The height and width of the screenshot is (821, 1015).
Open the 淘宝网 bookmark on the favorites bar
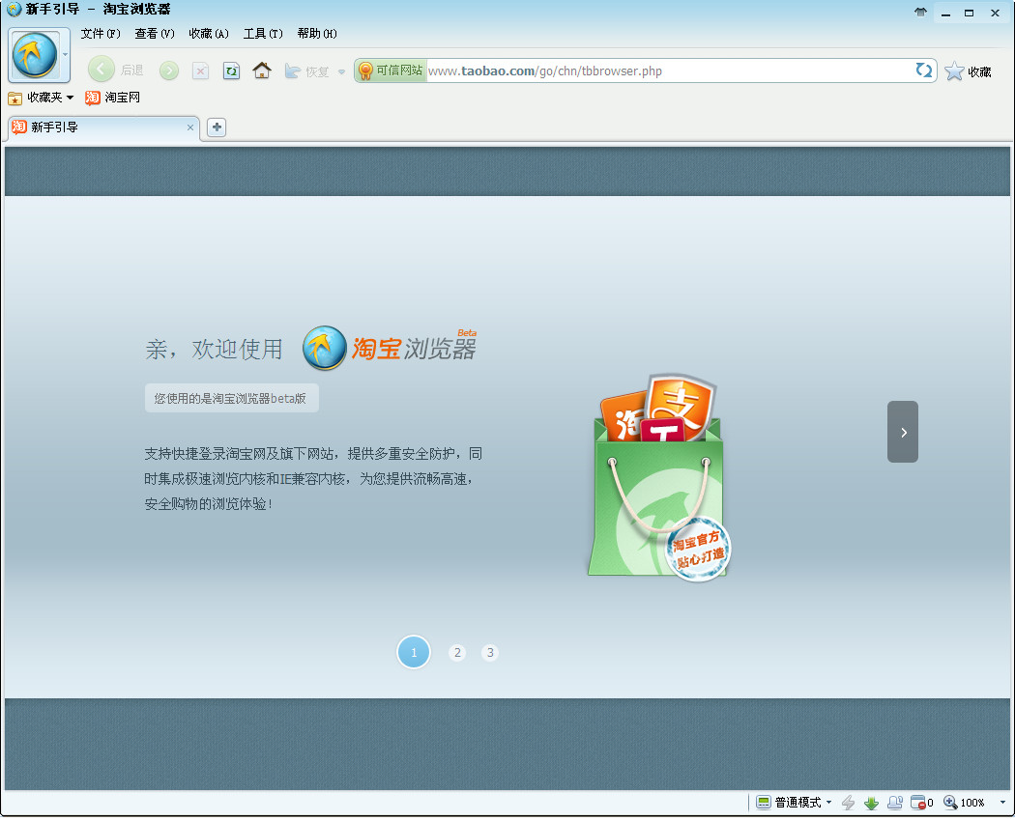(111, 98)
